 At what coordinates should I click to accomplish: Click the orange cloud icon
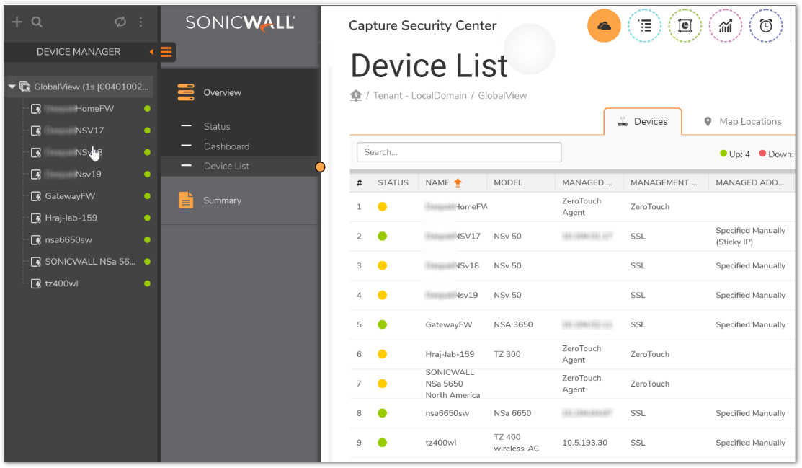[x=604, y=26]
